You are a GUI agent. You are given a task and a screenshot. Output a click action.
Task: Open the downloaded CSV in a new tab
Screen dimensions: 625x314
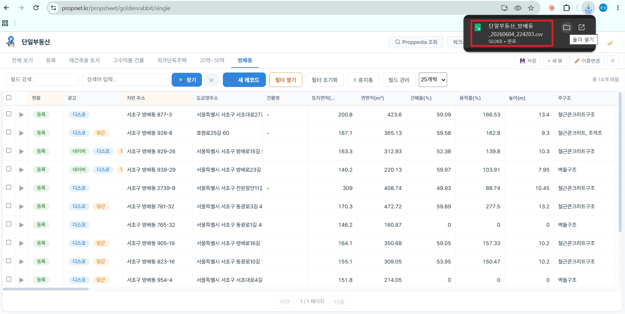pyautogui.click(x=582, y=27)
